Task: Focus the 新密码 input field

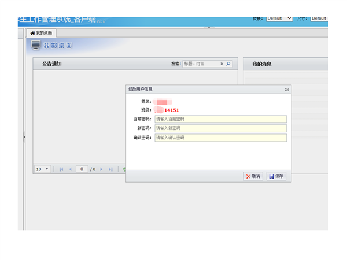Action: 220,128
